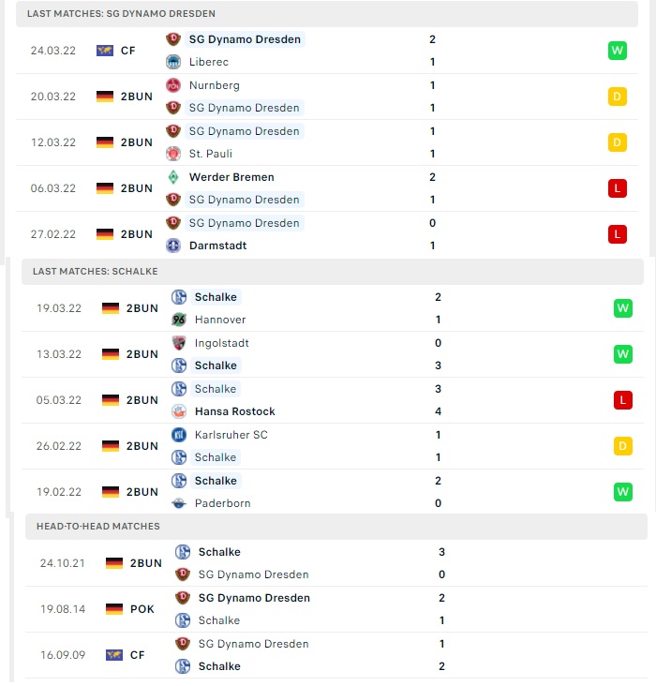Select the Head-to-Head Matches section header
The height and width of the screenshot is (686, 656).
336,527
